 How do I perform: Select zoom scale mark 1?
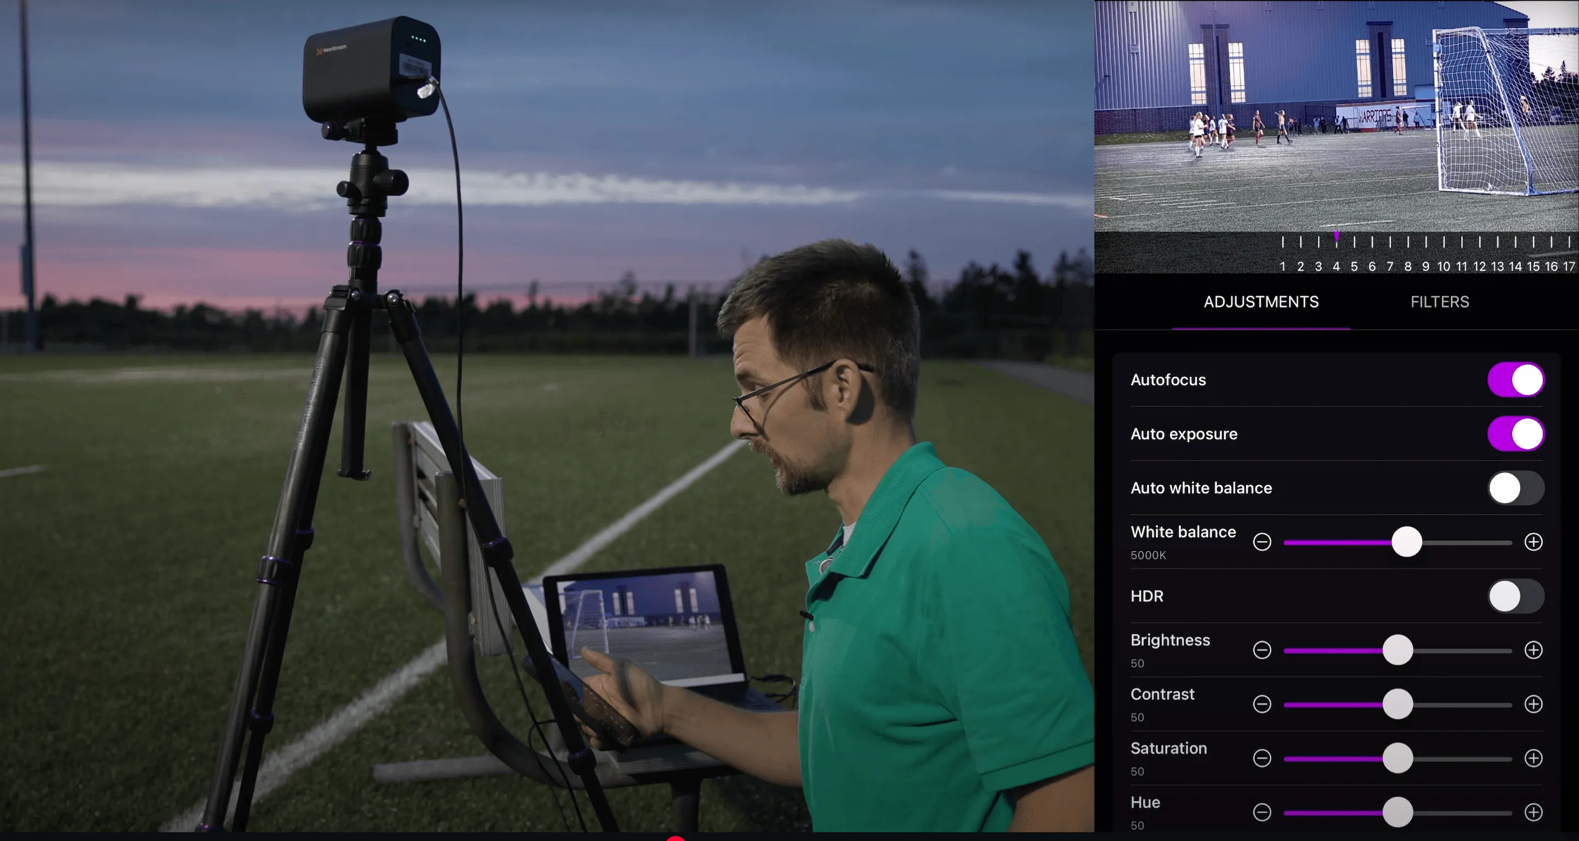(x=1282, y=266)
